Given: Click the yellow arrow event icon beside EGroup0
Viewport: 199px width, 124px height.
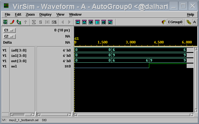Looking at the screenshot, I should [x=163, y=22].
